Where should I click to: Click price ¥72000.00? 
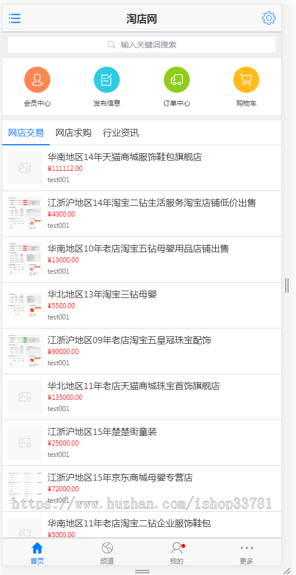(63, 489)
